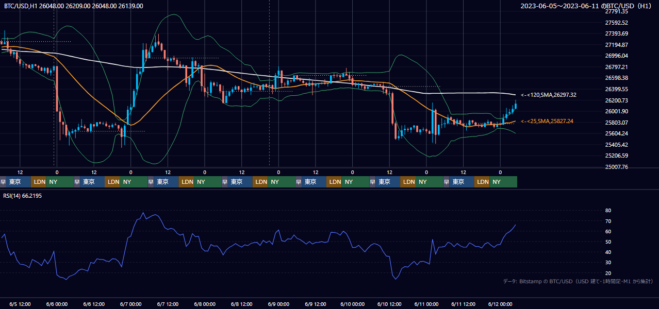
Task: Click the Bitstamp data source note
Action: tap(578, 282)
